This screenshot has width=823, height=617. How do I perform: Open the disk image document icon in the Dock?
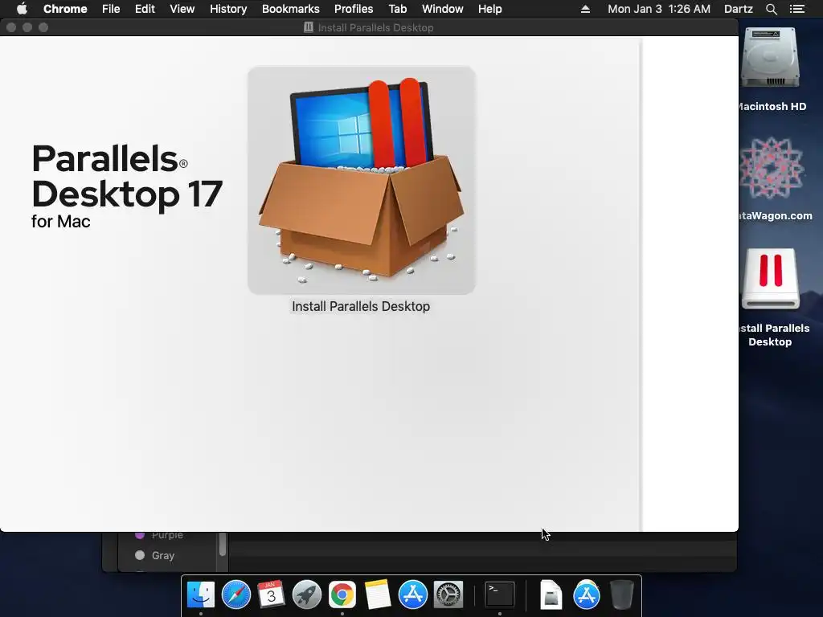pyautogui.click(x=551, y=595)
